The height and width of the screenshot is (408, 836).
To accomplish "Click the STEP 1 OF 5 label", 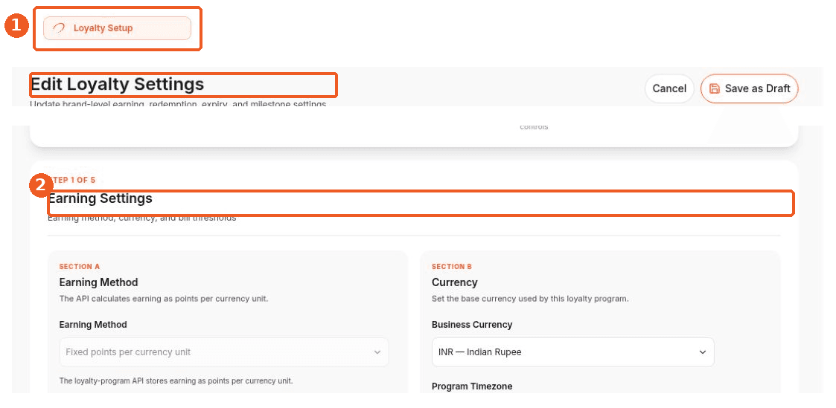I will point(71,181).
